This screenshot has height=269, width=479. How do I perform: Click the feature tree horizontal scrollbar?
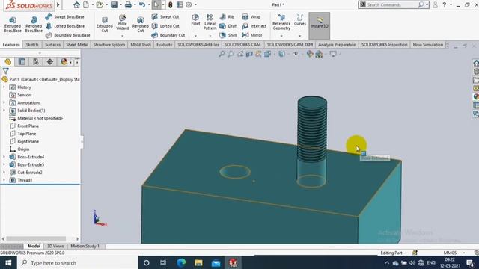coord(36,239)
